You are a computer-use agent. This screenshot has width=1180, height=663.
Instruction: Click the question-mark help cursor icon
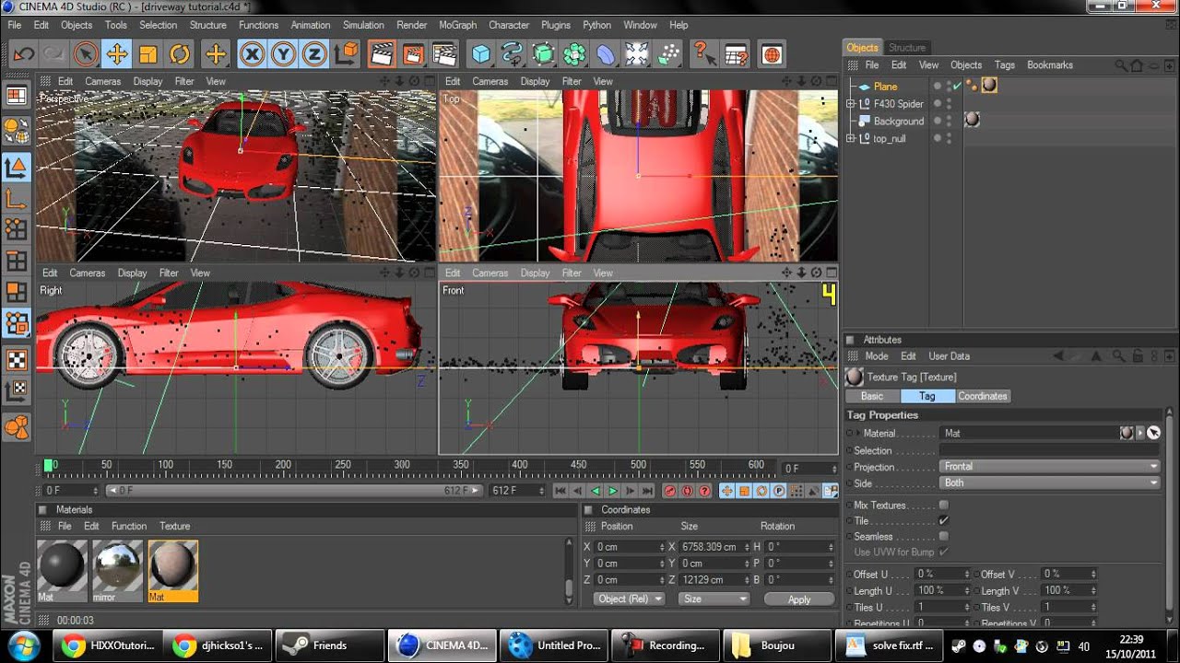click(704, 54)
